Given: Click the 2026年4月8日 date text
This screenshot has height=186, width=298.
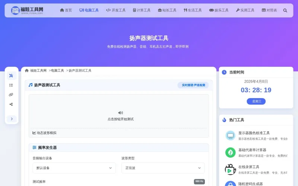Looking at the screenshot, I should [256, 81].
